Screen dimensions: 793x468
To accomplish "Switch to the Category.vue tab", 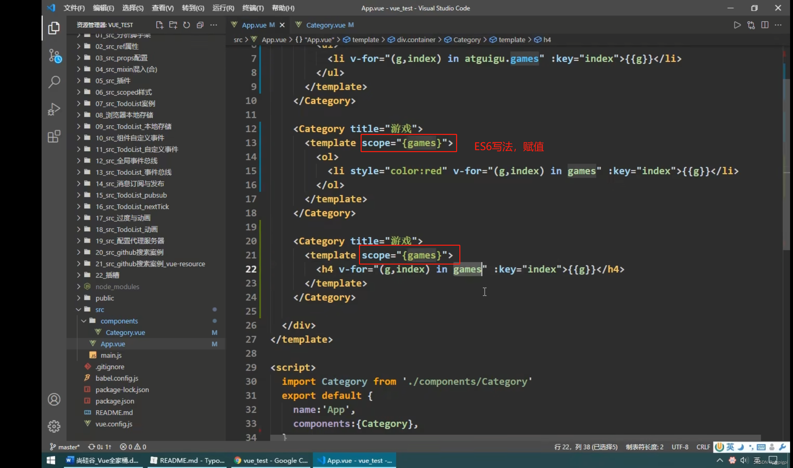I will click(325, 25).
